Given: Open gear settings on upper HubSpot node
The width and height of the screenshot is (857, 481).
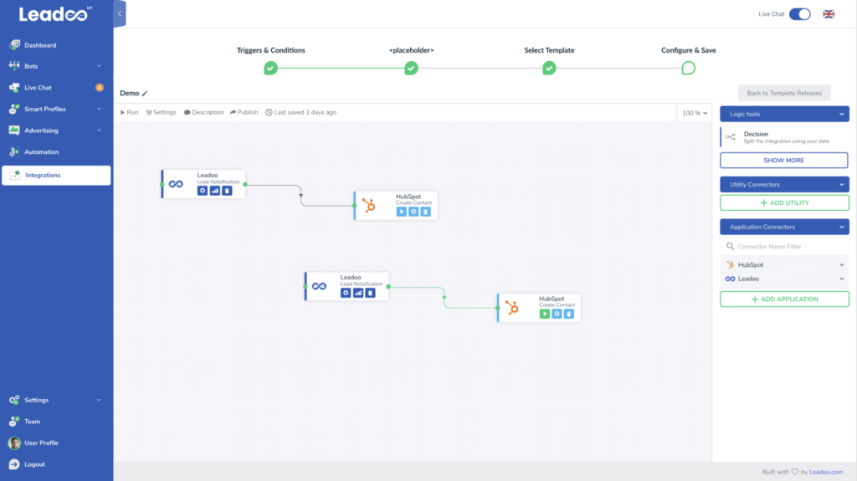Looking at the screenshot, I should pos(413,212).
